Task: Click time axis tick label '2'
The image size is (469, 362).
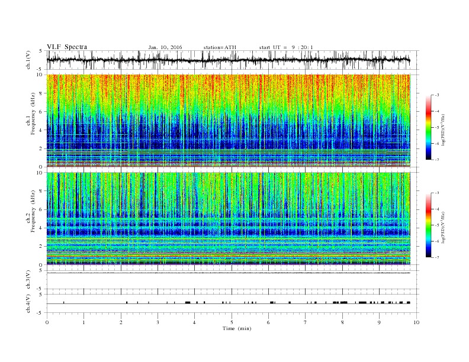Action: [121, 322]
